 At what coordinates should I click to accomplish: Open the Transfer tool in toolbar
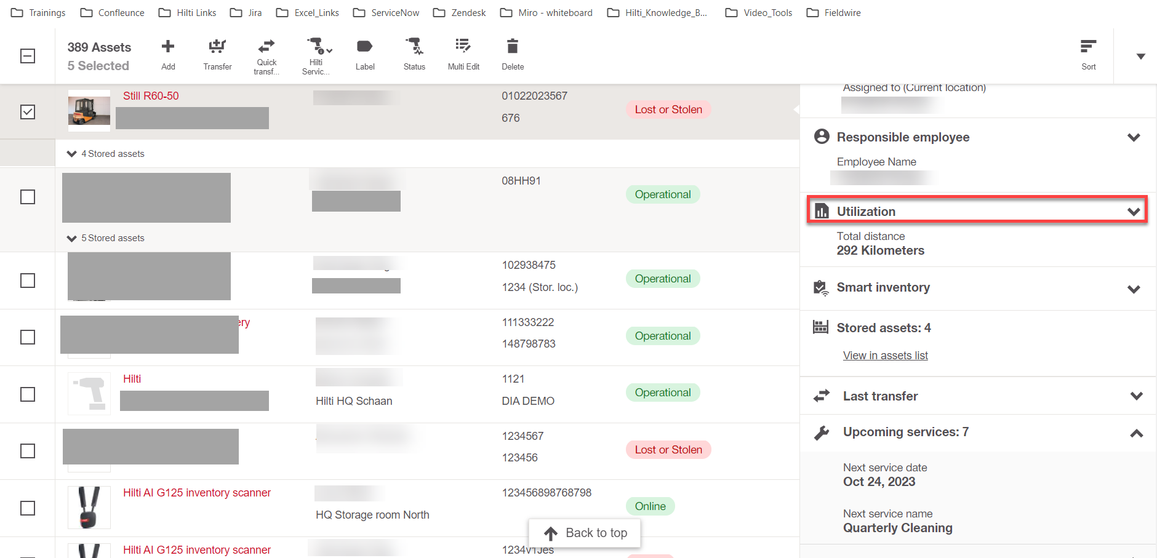point(217,47)
